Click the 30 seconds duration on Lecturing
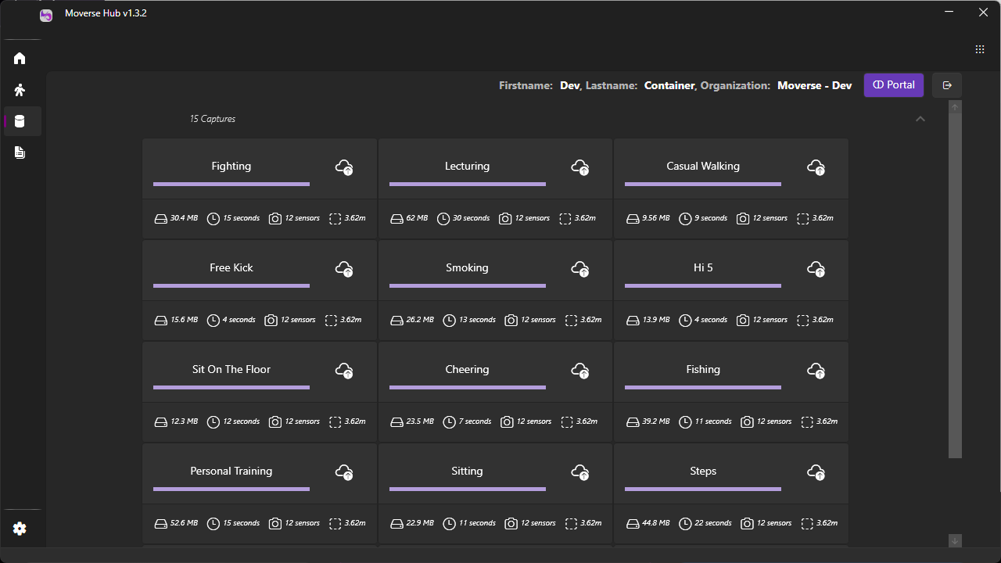 pyautogui.click(x=472, y=218)
